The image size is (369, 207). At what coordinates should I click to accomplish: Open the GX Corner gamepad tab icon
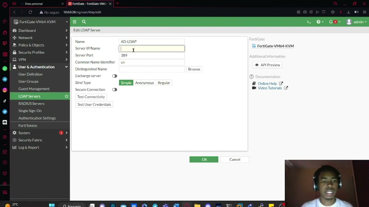[14, 4]
